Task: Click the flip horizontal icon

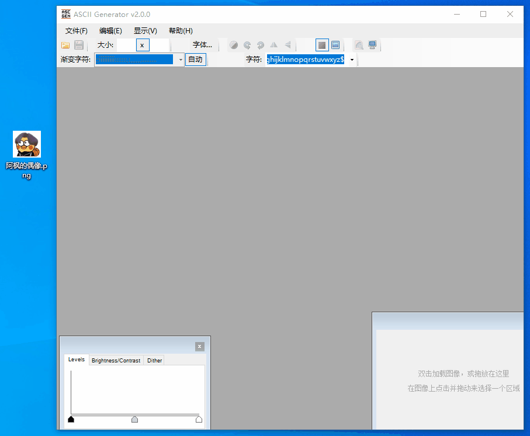Action: click(274, 45)
